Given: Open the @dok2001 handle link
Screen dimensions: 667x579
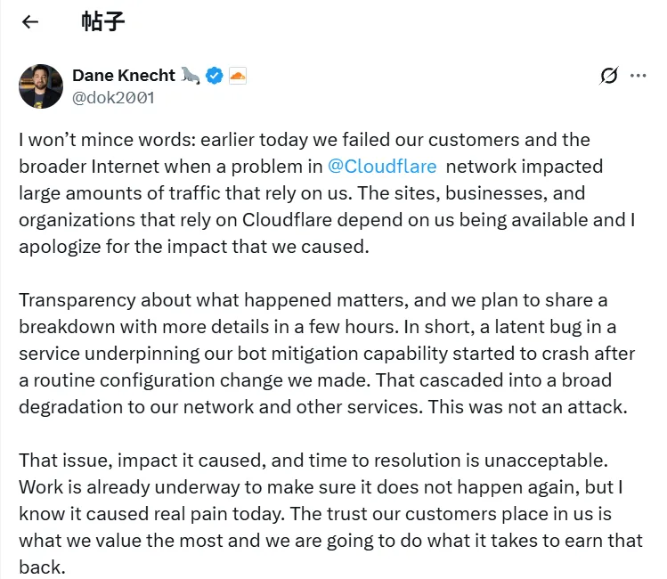Looking at the screenshot, I should pos(113,98).
